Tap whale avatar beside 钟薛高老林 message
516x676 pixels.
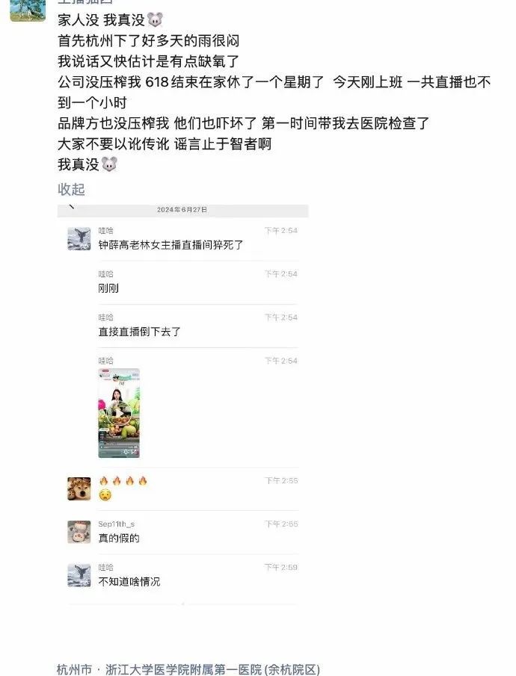tap(79, 238)
